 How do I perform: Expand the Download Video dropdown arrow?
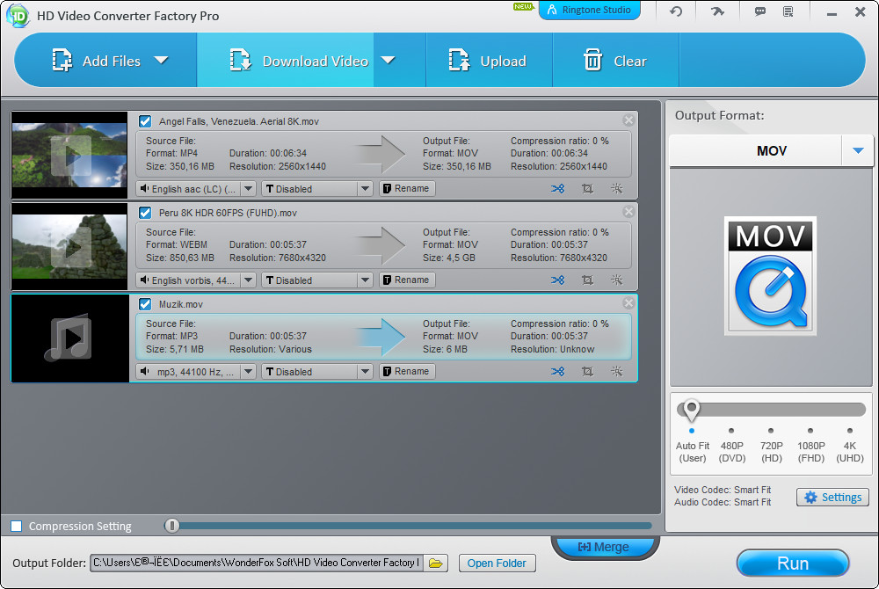pyautogui.click(x=388, y=60)
